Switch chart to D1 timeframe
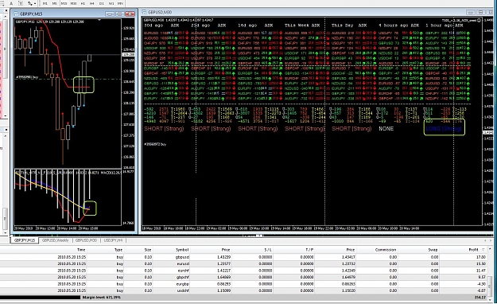Screen dimensions: 497x304 click(x=102, y=3)
